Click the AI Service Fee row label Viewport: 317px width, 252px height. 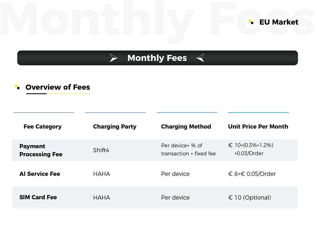(x=40, y=174)
